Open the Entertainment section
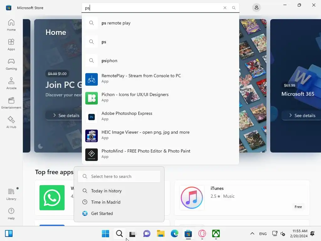The image size is (321, 241). (11, 103)
